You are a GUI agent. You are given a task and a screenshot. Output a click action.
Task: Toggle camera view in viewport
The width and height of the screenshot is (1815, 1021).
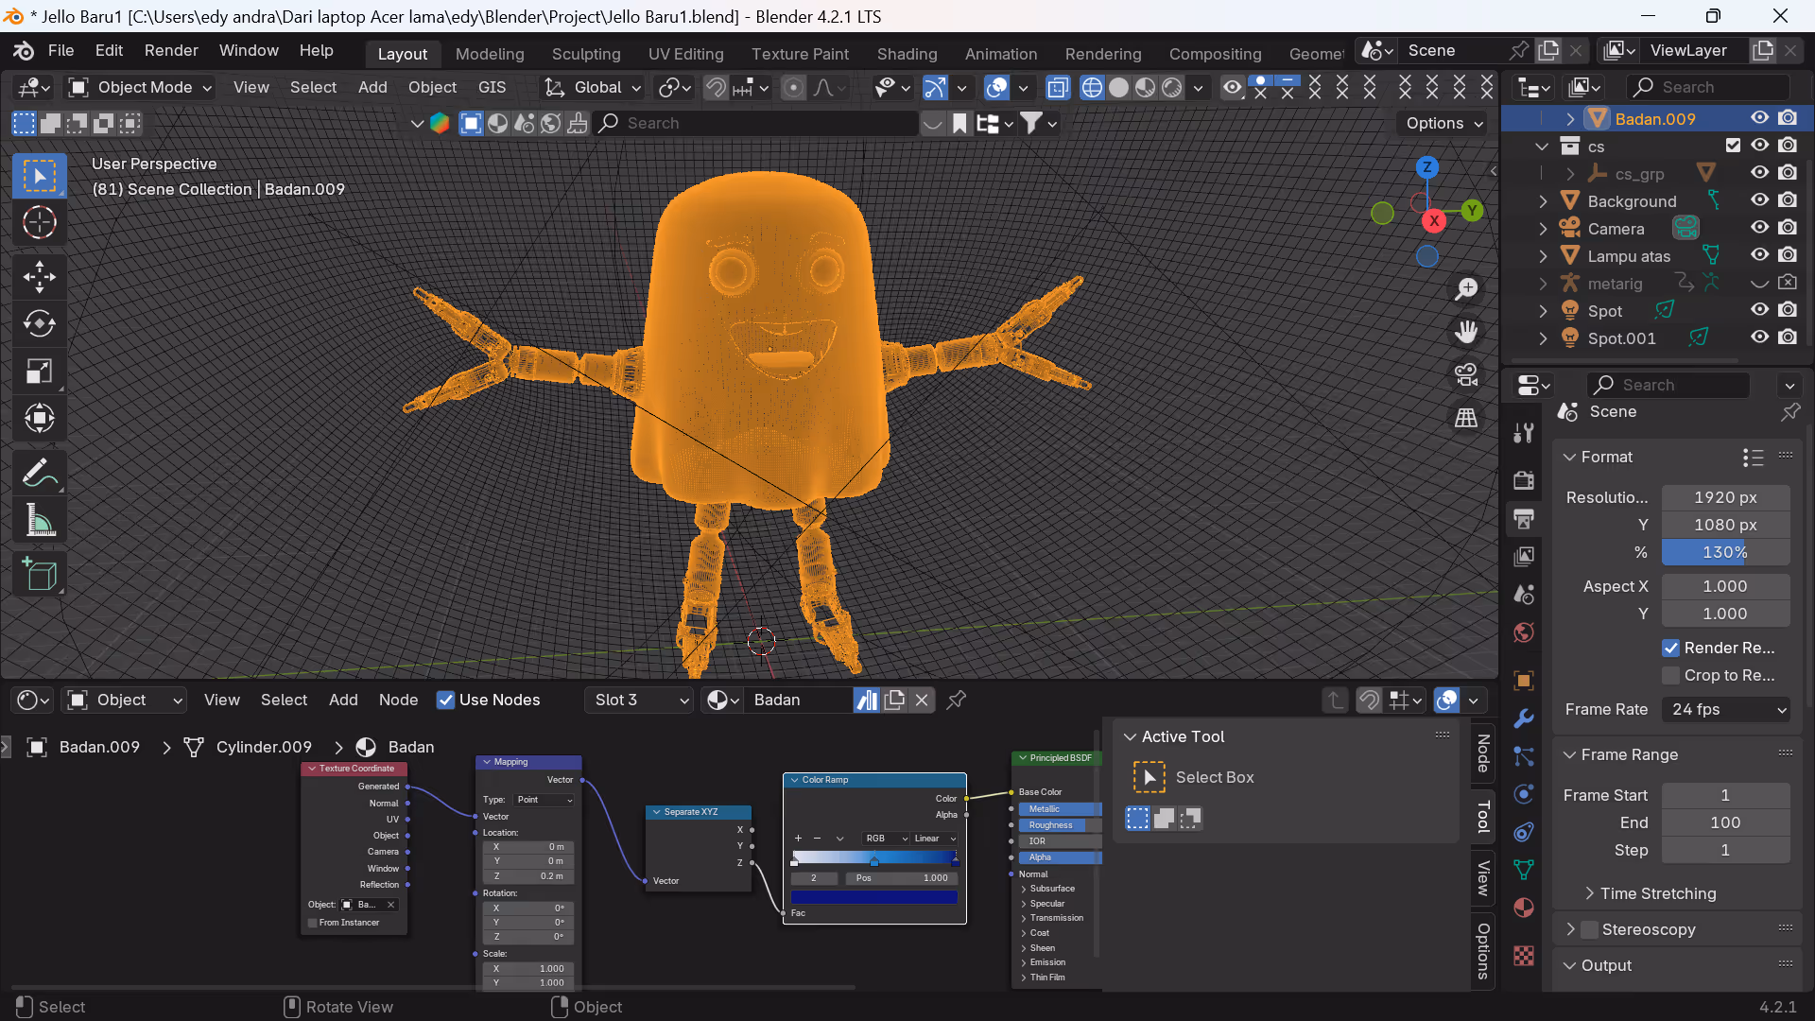(1466, 375)
